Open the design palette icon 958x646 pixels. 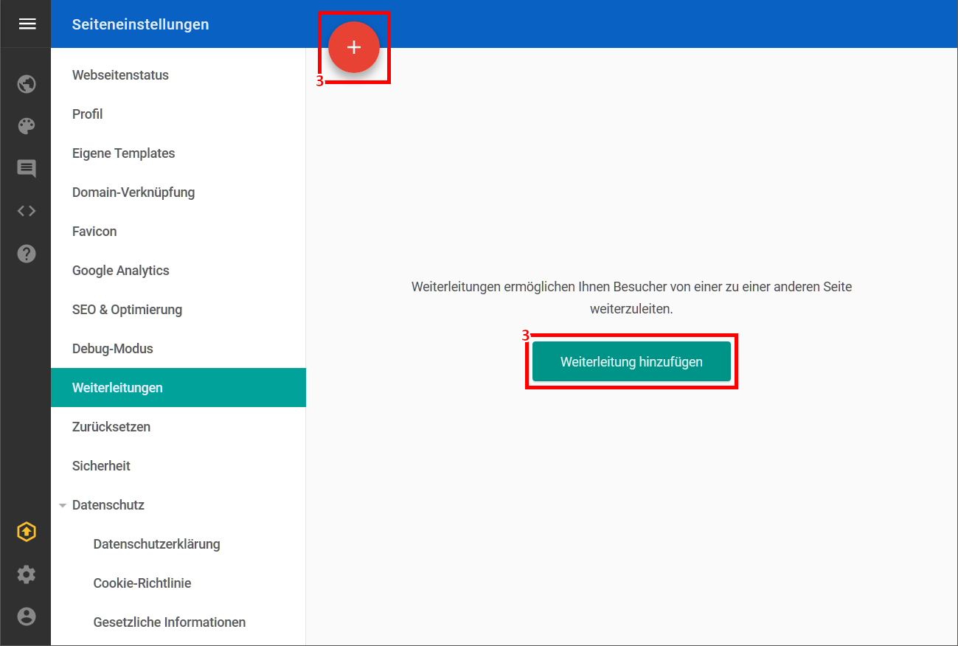(x=27, y=126)
